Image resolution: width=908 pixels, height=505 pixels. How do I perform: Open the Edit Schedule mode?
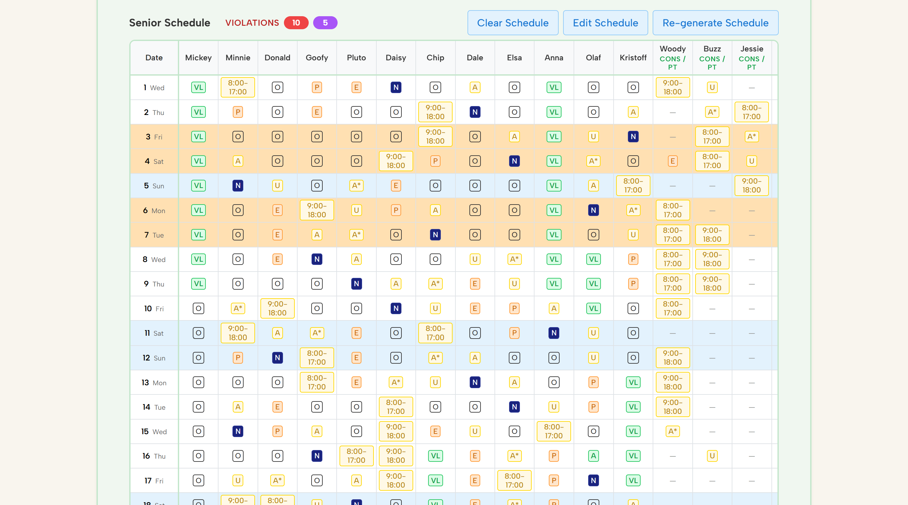(606, 23)
